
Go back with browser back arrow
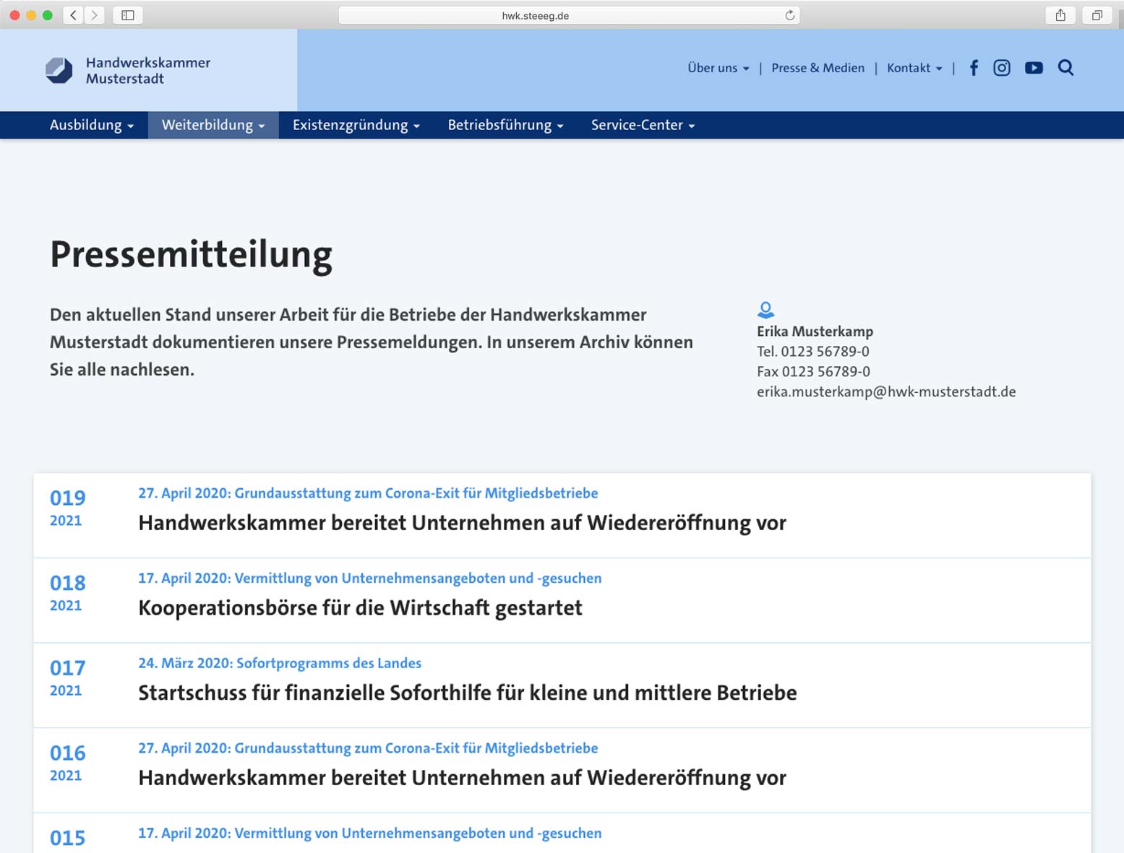pyautogui.click(x=73, y=15)
